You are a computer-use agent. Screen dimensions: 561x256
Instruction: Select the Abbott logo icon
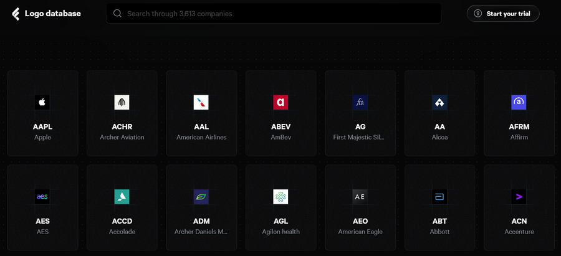click(x=439, y=197)
